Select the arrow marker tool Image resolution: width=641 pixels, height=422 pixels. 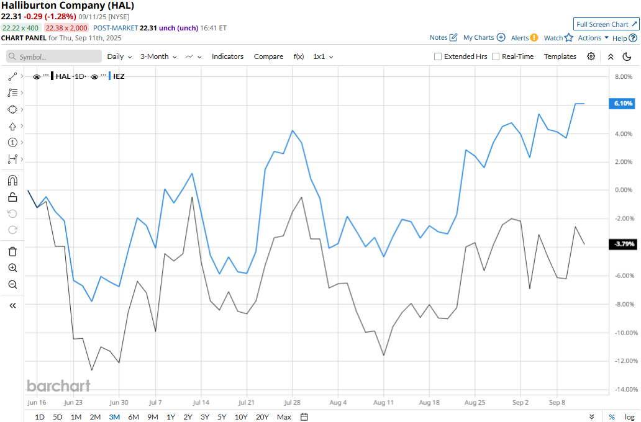pos(12,126)
